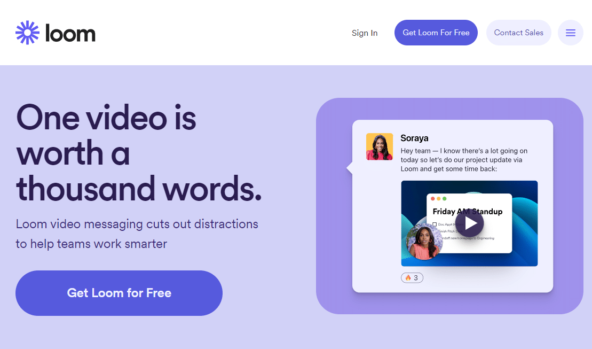
Task: Click the yellow traffic-light dot in the video mockup
Action: [438, 198]
